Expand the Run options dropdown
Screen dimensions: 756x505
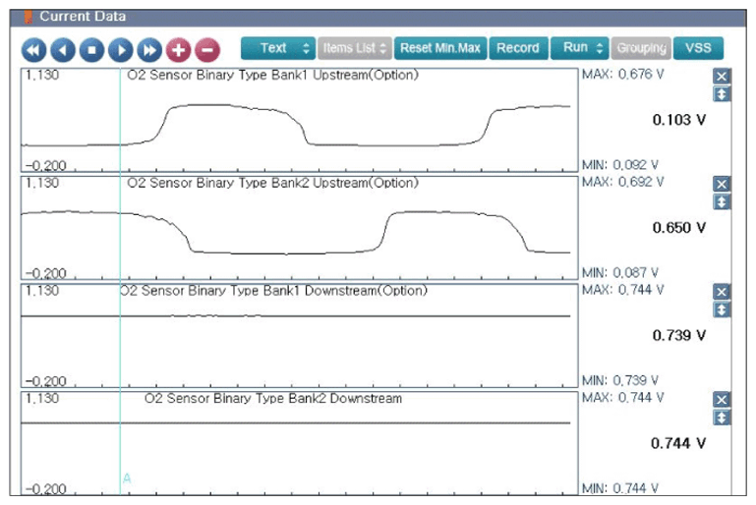click(580, 48)
